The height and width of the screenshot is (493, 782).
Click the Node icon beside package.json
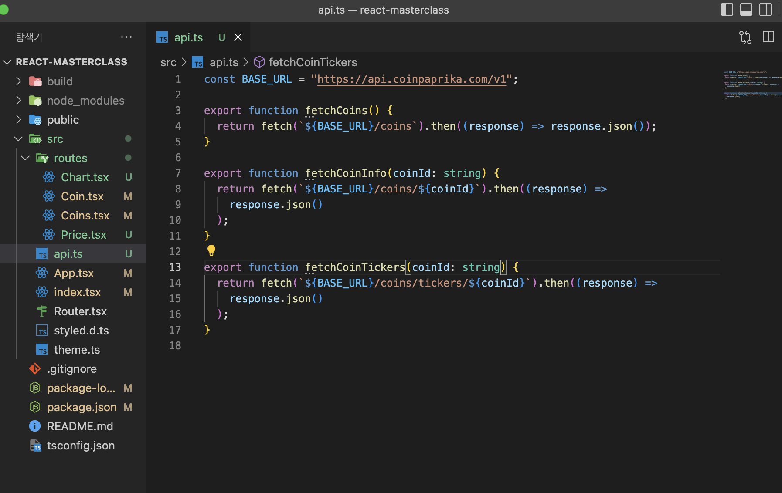click(35, 407)
